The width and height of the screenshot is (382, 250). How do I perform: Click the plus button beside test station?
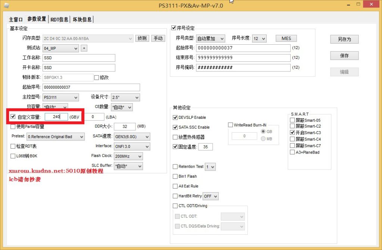84,48
